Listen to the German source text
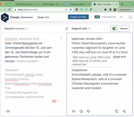Image resolution: width=134 pixels, height=117 pixels. (x=8, y=111)
